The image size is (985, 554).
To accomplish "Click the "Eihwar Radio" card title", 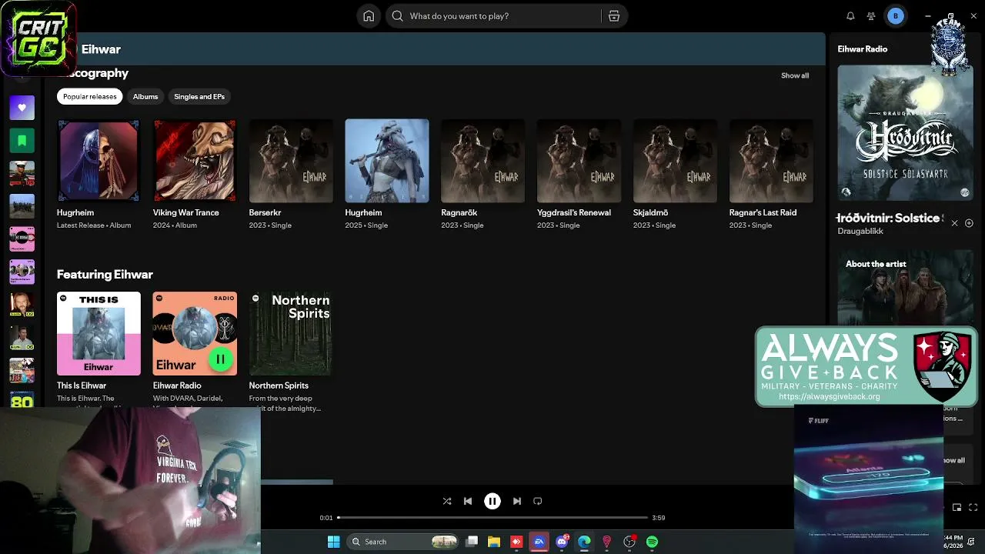I will pos(177,385).
